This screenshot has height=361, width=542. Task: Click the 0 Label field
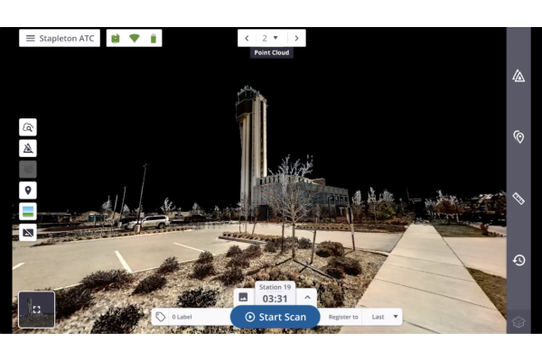click(x=199, y=317)
